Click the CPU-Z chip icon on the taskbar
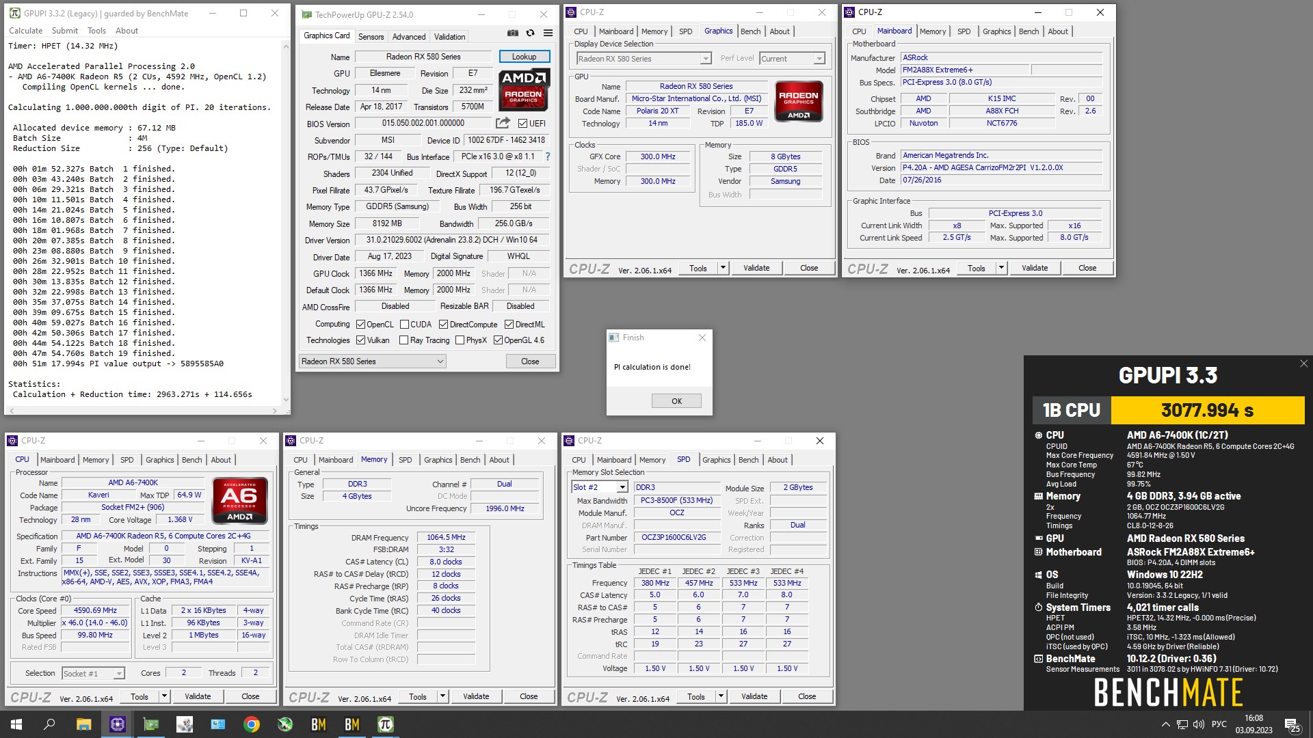The width and height of the screenshot is (1313, 738). pos(117,724)
